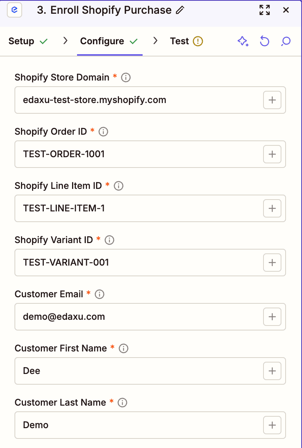Edit the Customer Last Name input
The image size is (302, 448).
150,425
